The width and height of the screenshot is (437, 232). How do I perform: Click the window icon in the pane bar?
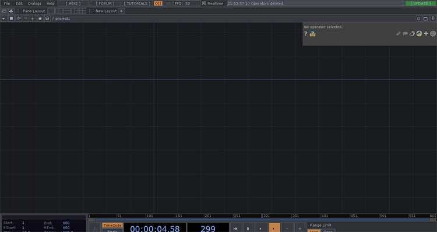click(x=425, y=19)
